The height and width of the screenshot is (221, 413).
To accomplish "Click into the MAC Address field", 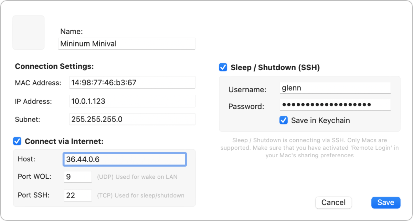I will pyautogui.click(x=132, y=83).
